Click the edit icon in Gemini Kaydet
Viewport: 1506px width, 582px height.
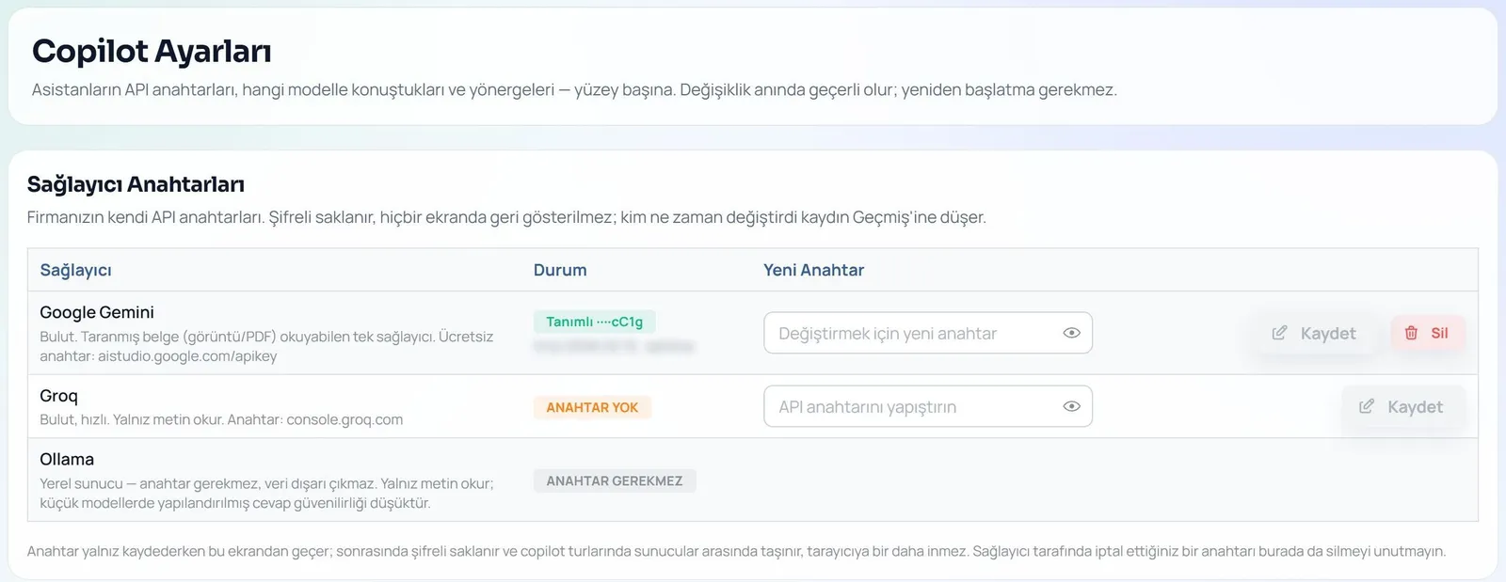tap(1279, 333)
